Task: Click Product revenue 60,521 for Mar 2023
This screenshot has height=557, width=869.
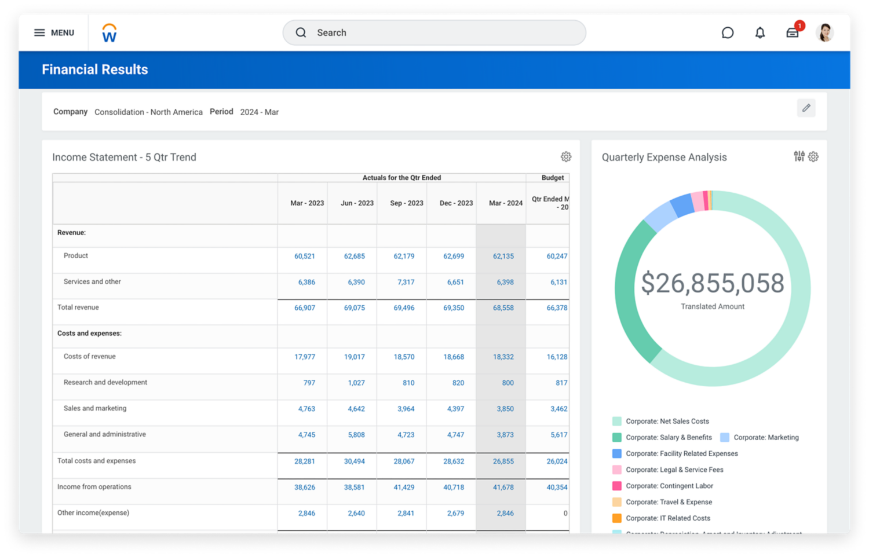Action: [x=305, y=256]
